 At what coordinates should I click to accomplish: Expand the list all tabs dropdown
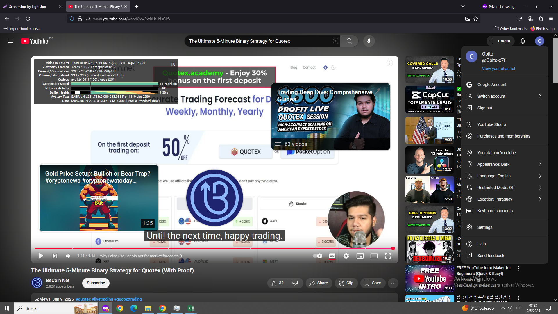(463, 6)
